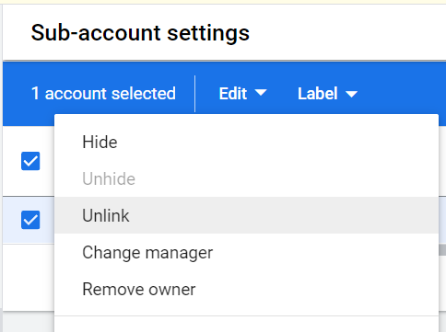Click the scrollbar thumb at right edge
This screenshot has width=446, height=332.
442,250
